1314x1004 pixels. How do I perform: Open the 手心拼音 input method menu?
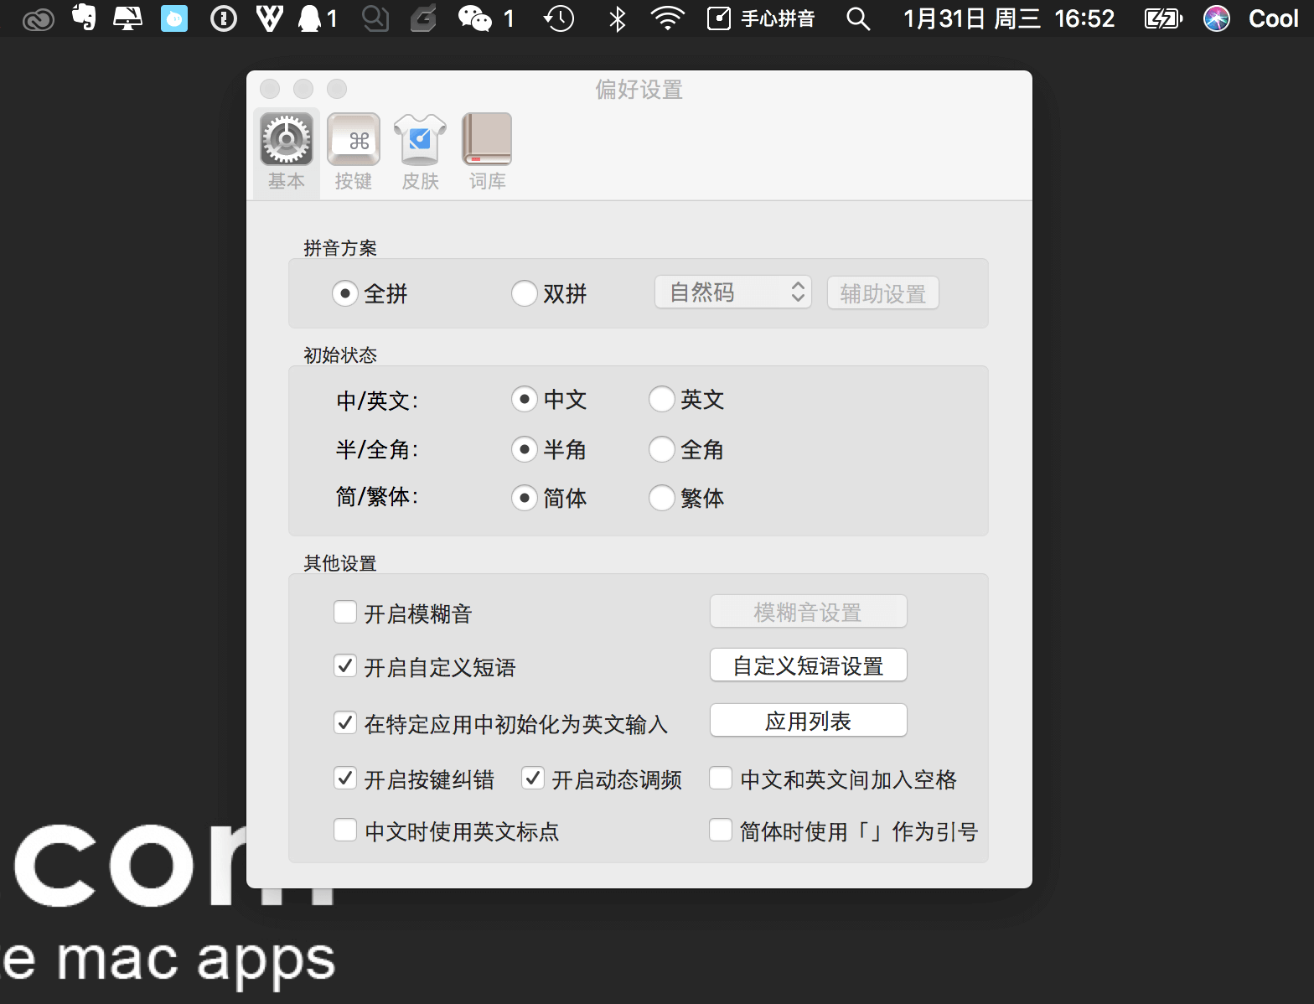click(x=761, y=18)
